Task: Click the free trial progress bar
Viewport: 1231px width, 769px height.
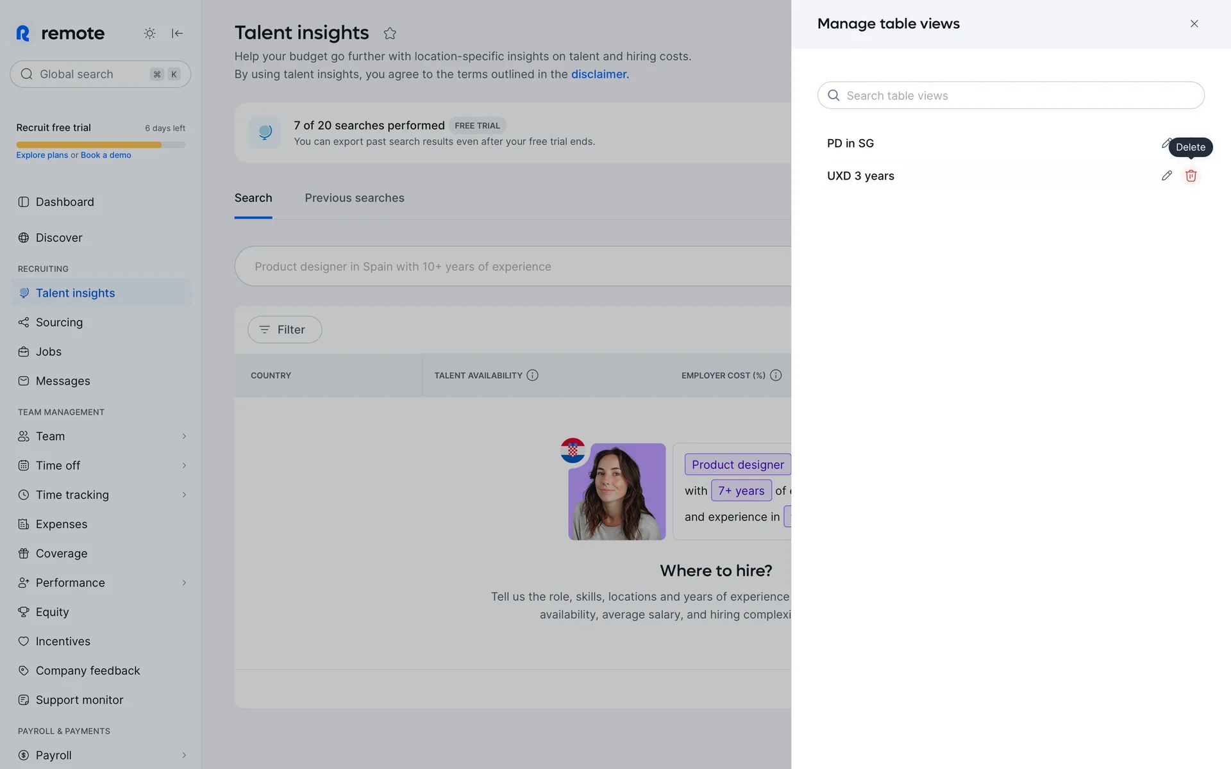Action: coord(101,145)
